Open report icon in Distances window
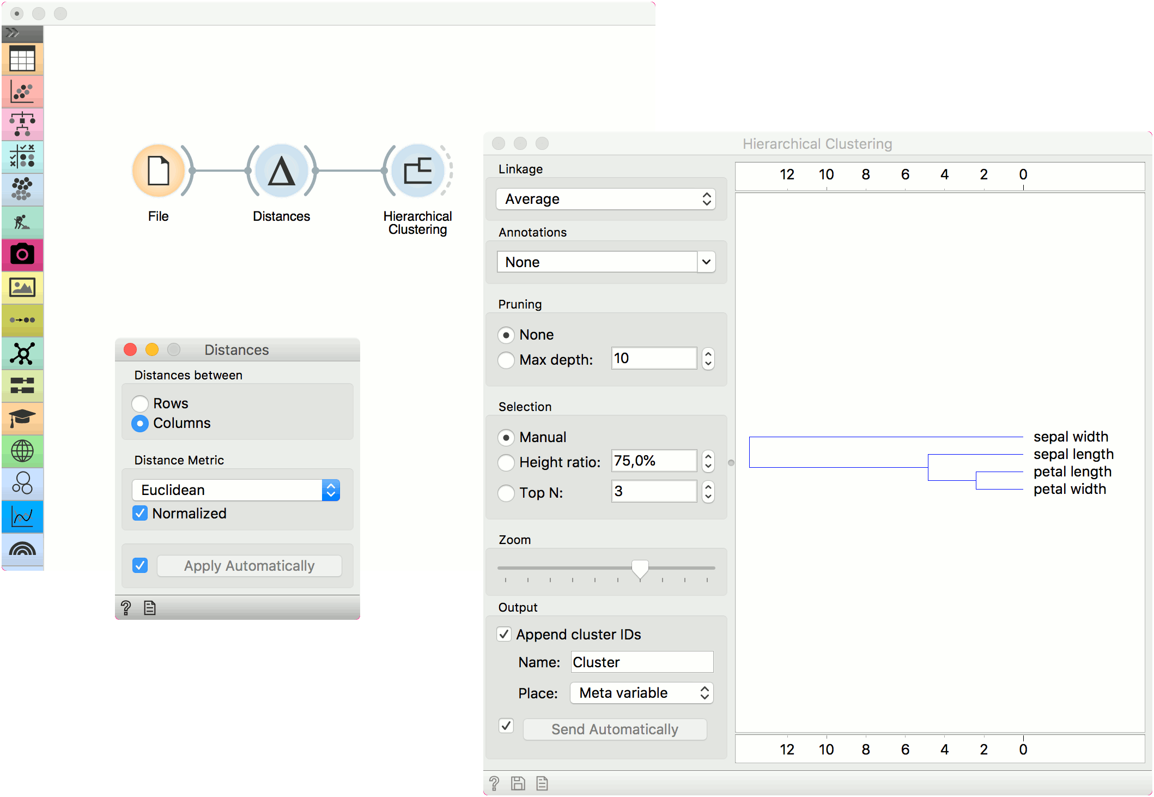This screenshot has width=1154, height=797. pyautogui.click(x=150, y=607)
